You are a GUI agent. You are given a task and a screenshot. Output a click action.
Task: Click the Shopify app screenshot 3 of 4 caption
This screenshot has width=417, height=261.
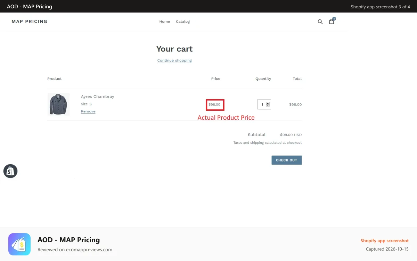(381, 7)
